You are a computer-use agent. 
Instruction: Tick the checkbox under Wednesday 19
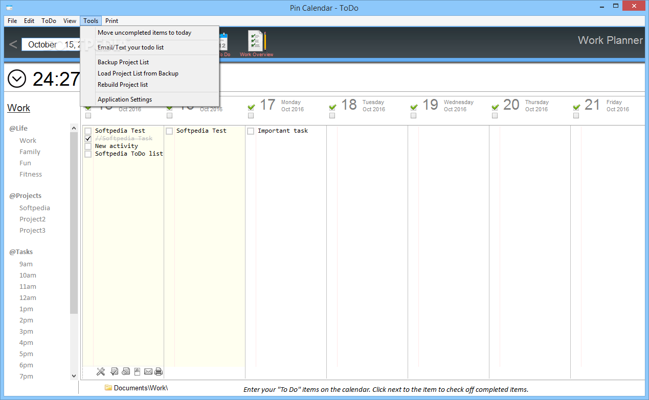(x=413, y=116)
